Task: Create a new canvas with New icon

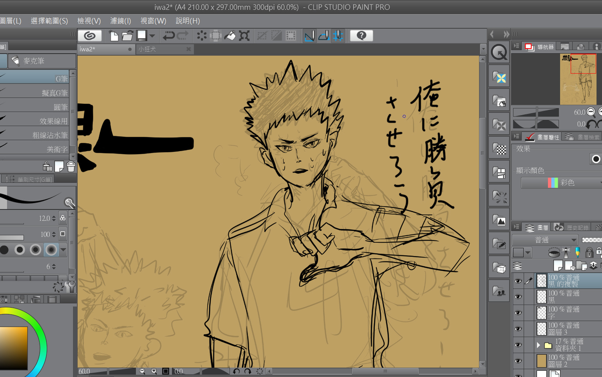Action: pyautogui.click(x=113, y=36)
